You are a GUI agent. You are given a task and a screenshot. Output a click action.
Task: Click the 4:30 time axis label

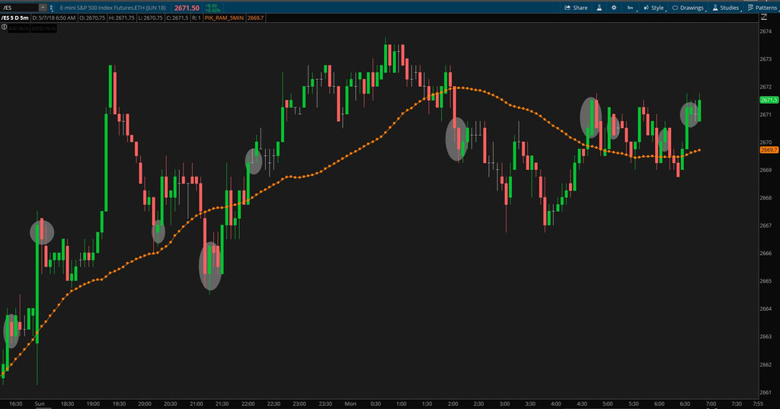click(x=582, y=404)
